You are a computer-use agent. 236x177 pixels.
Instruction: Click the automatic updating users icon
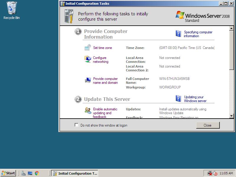(x=88, y=110)
